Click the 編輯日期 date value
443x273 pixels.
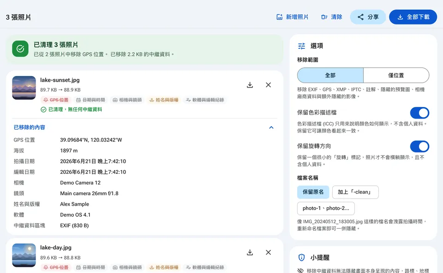[93, 172]
